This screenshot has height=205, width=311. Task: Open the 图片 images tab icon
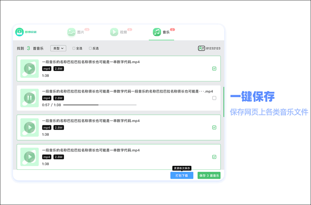click(71, 32)
